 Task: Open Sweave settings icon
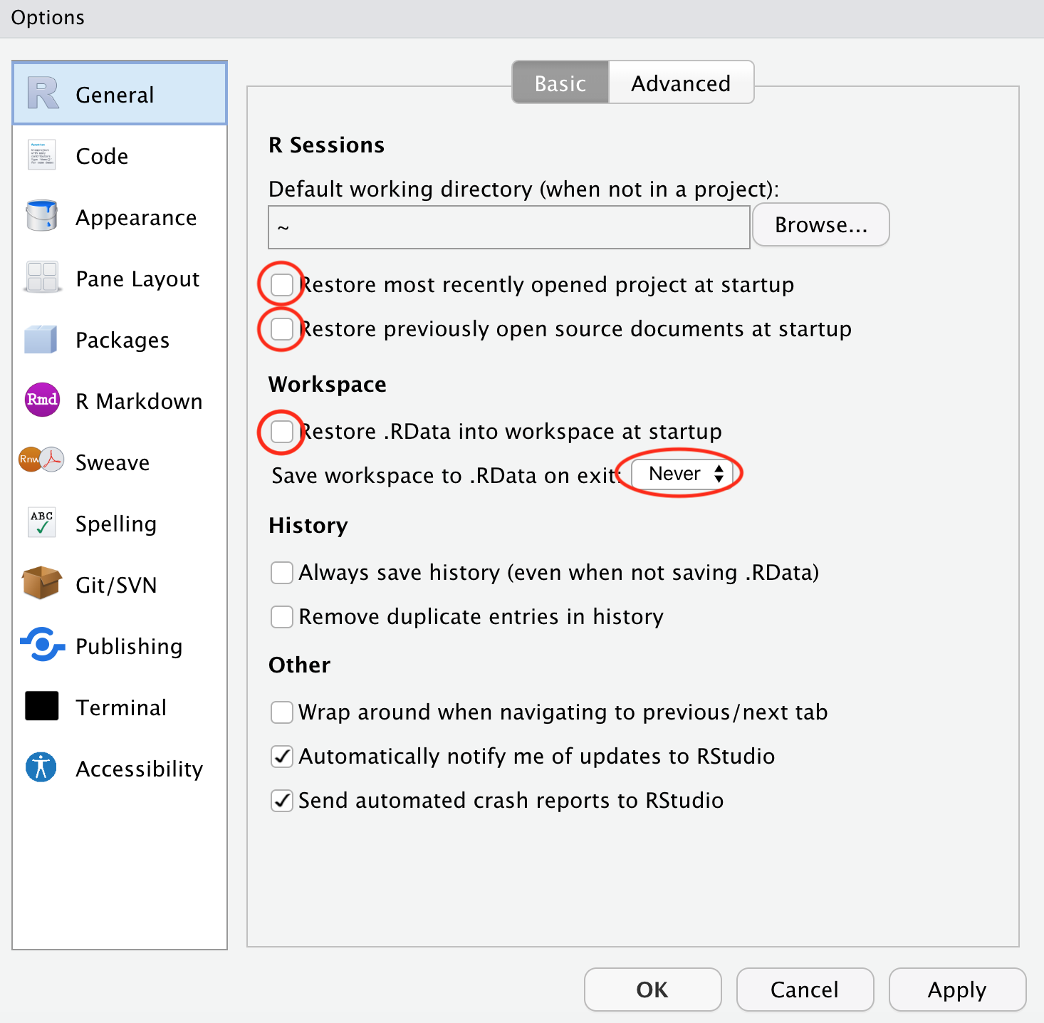[41, 461]
